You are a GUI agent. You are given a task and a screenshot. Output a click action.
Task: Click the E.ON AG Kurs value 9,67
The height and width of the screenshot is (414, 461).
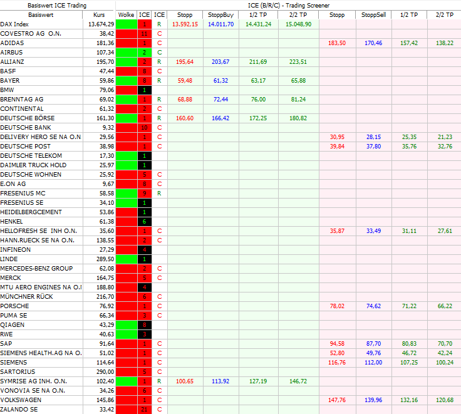click(x=108, y=184)
